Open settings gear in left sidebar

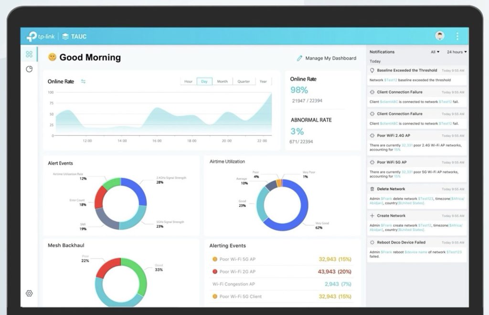pos(29,293)
